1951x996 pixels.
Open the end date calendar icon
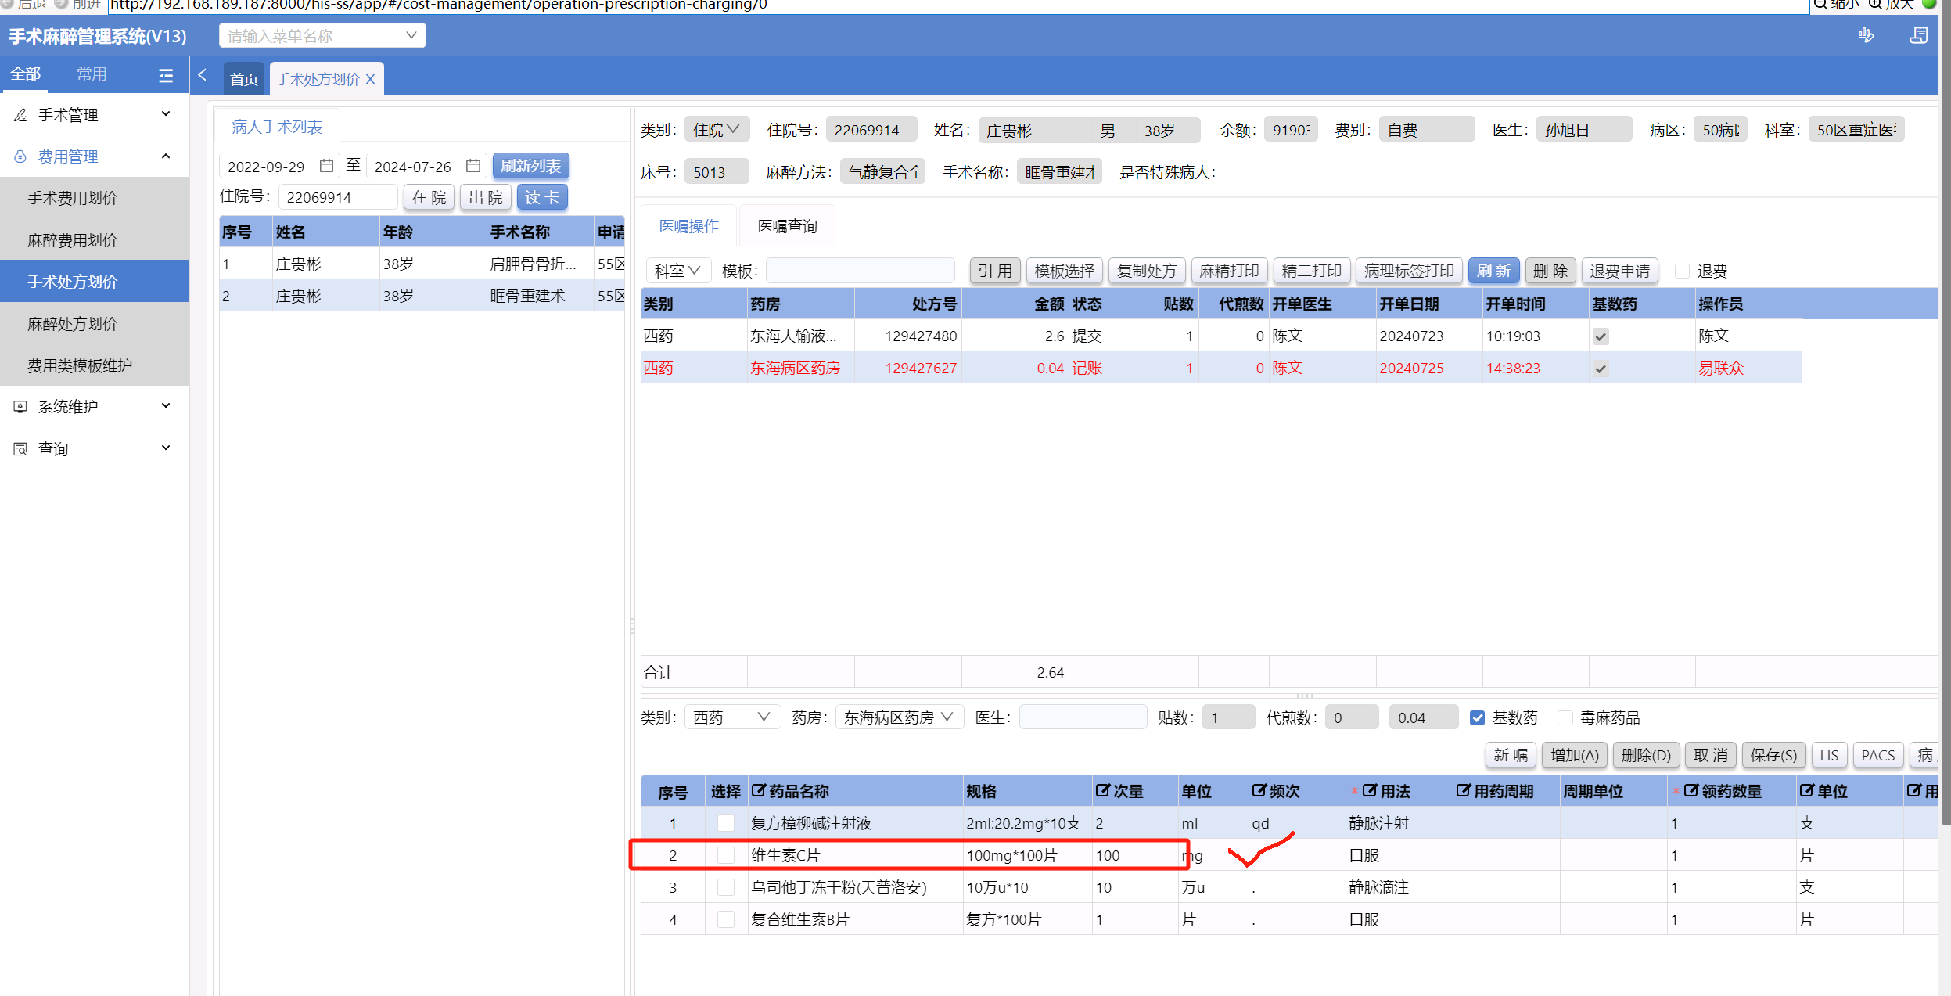[x=472, y=166]
